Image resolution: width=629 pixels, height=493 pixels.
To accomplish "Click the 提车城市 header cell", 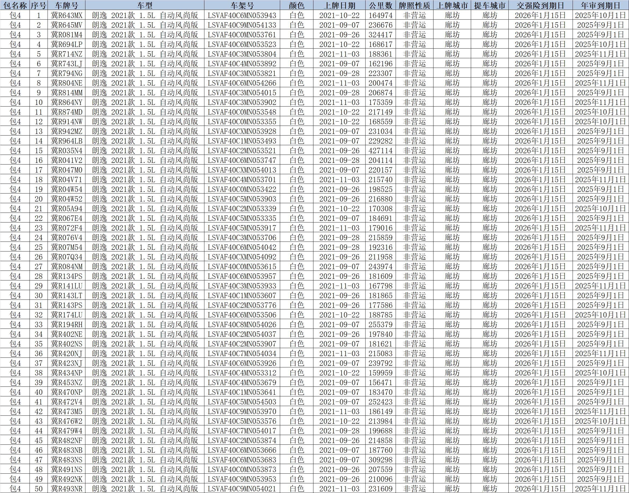I will pos(490,5).
